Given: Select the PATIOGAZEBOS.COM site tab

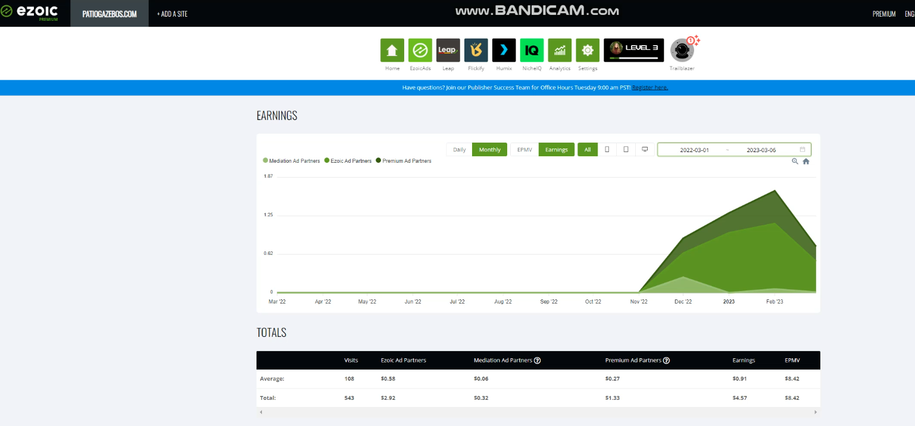Looking at the screenshot, I should pyautogui.click(x=110, y=14).
